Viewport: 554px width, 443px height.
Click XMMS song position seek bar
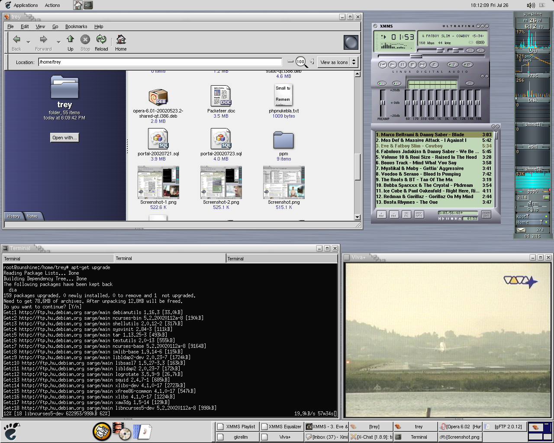431,56
